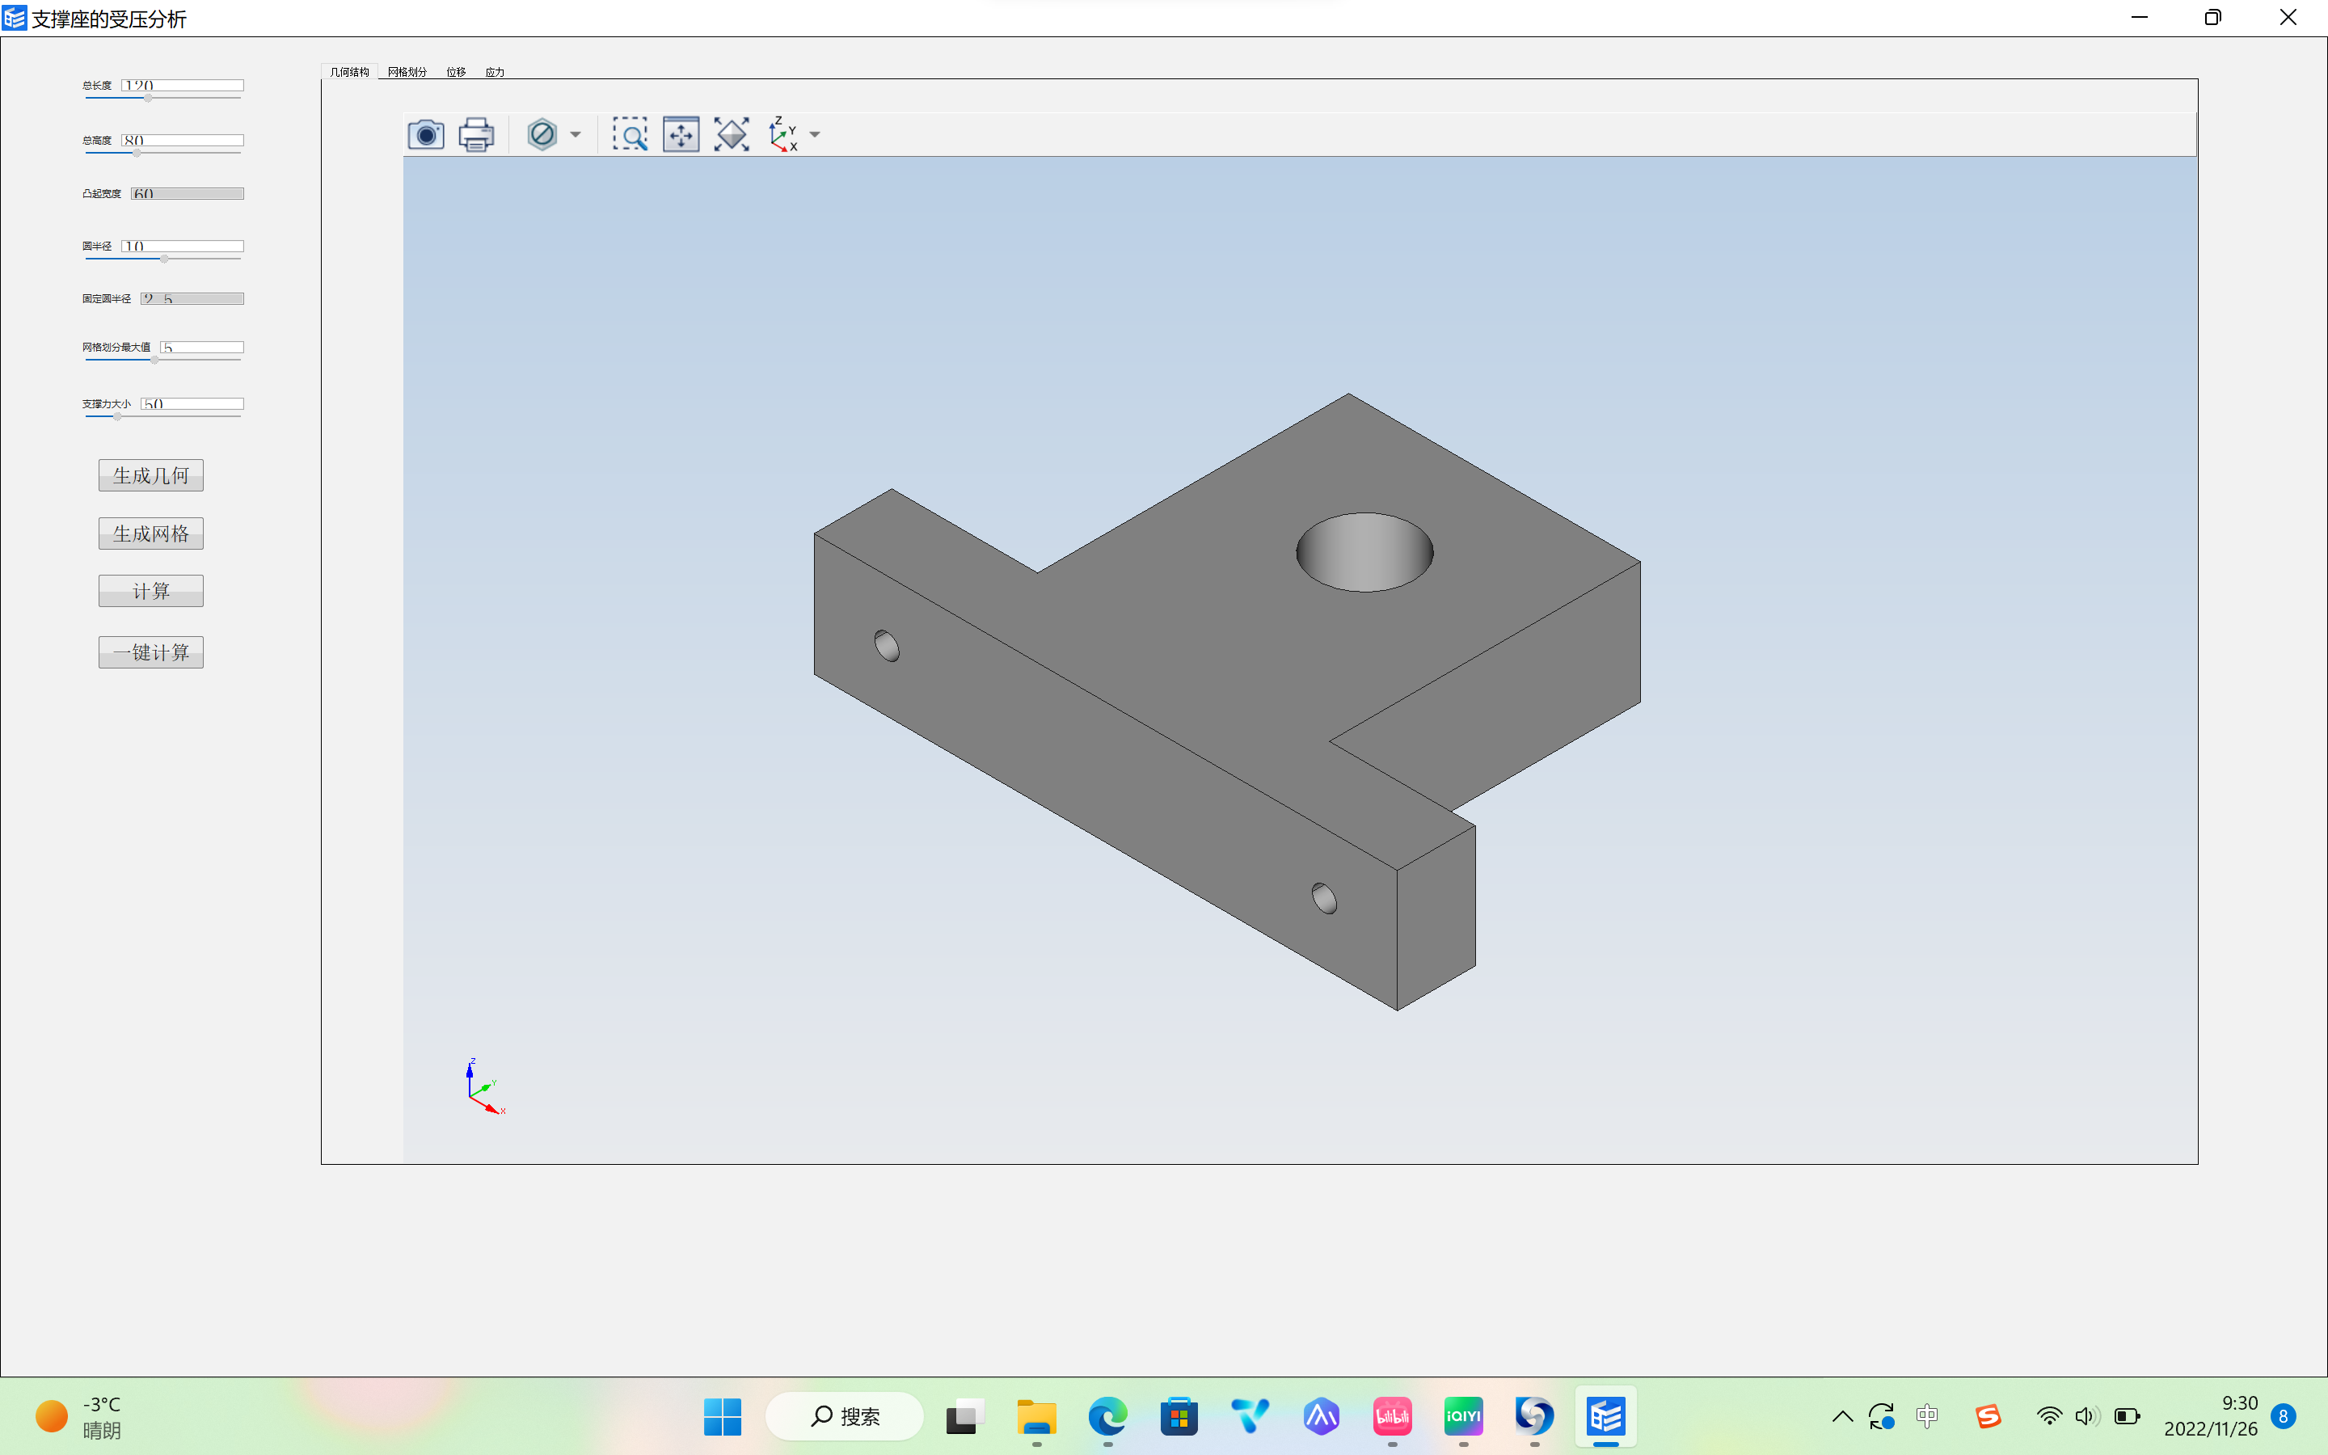Screen dimensions: 2328x1455
Task: Click the taskbar 搜索 search box
Action: pyautogui.click(x=845, y=1416)
